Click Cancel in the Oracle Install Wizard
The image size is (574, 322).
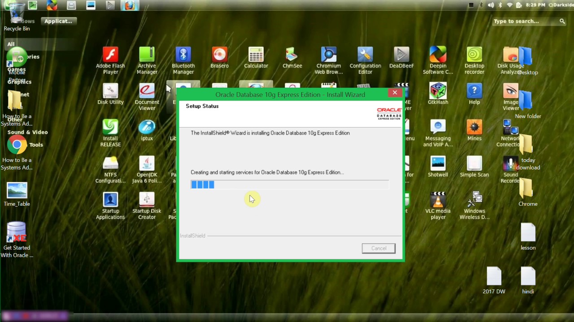point(378,248)
